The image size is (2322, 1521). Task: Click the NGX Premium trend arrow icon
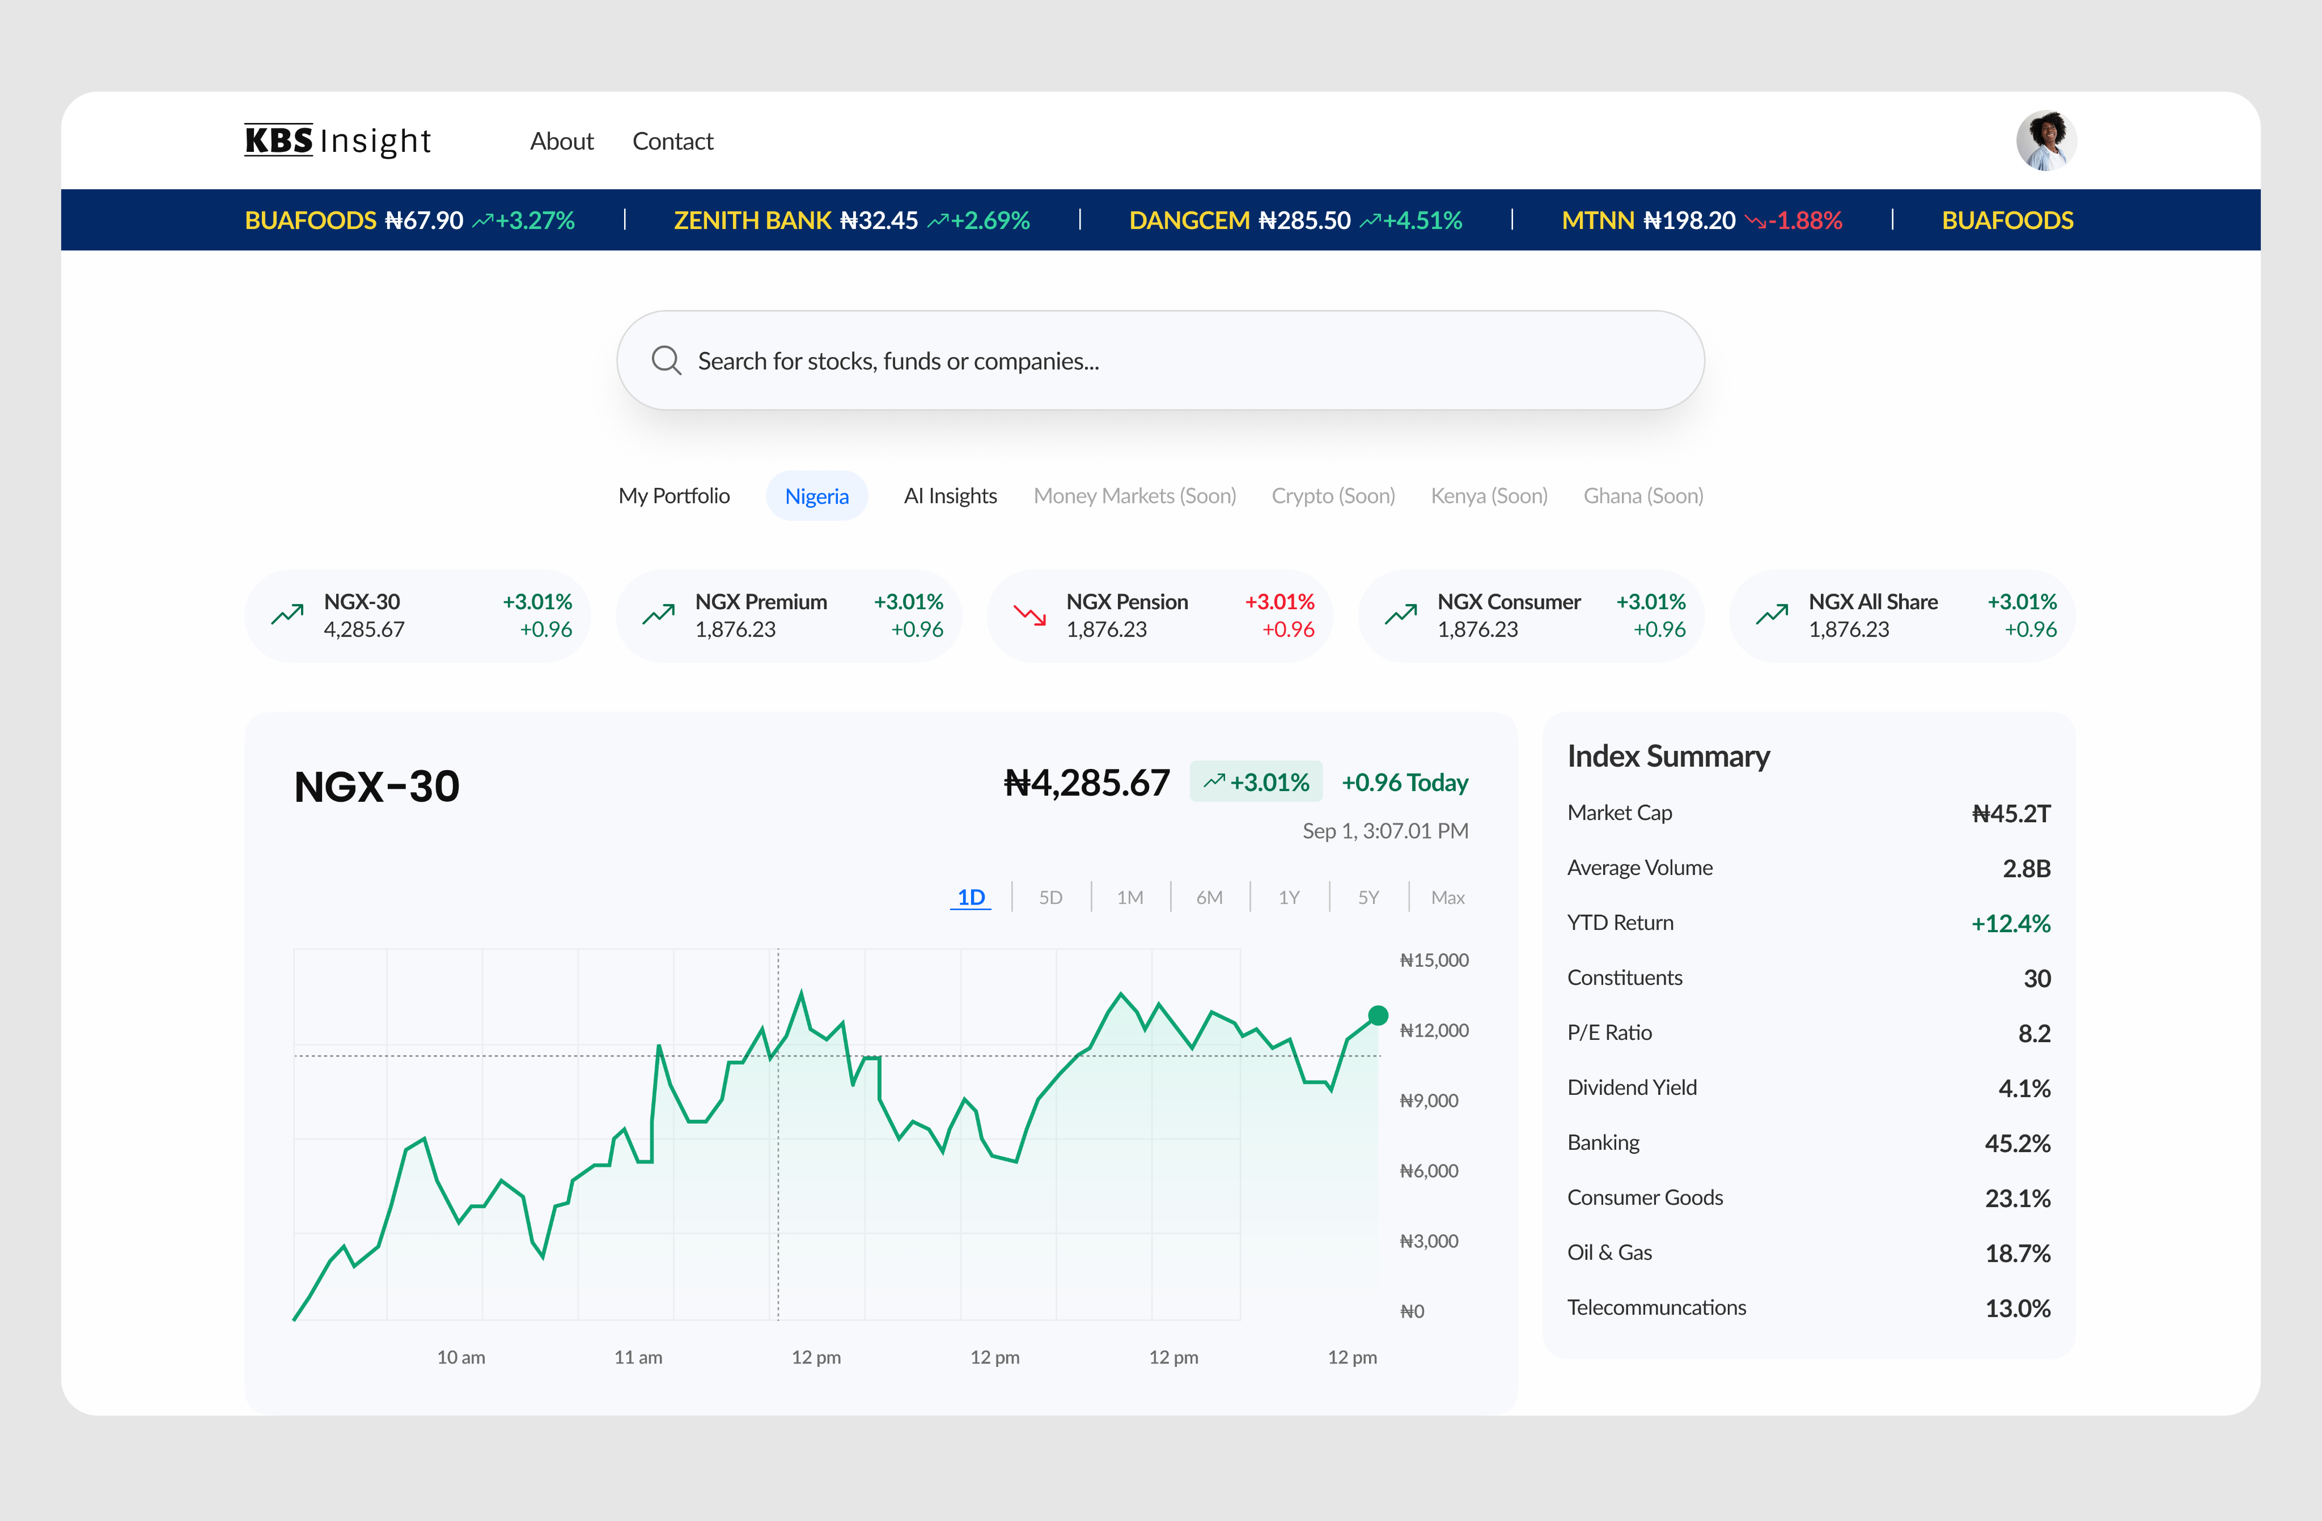[x=659, y=615]
